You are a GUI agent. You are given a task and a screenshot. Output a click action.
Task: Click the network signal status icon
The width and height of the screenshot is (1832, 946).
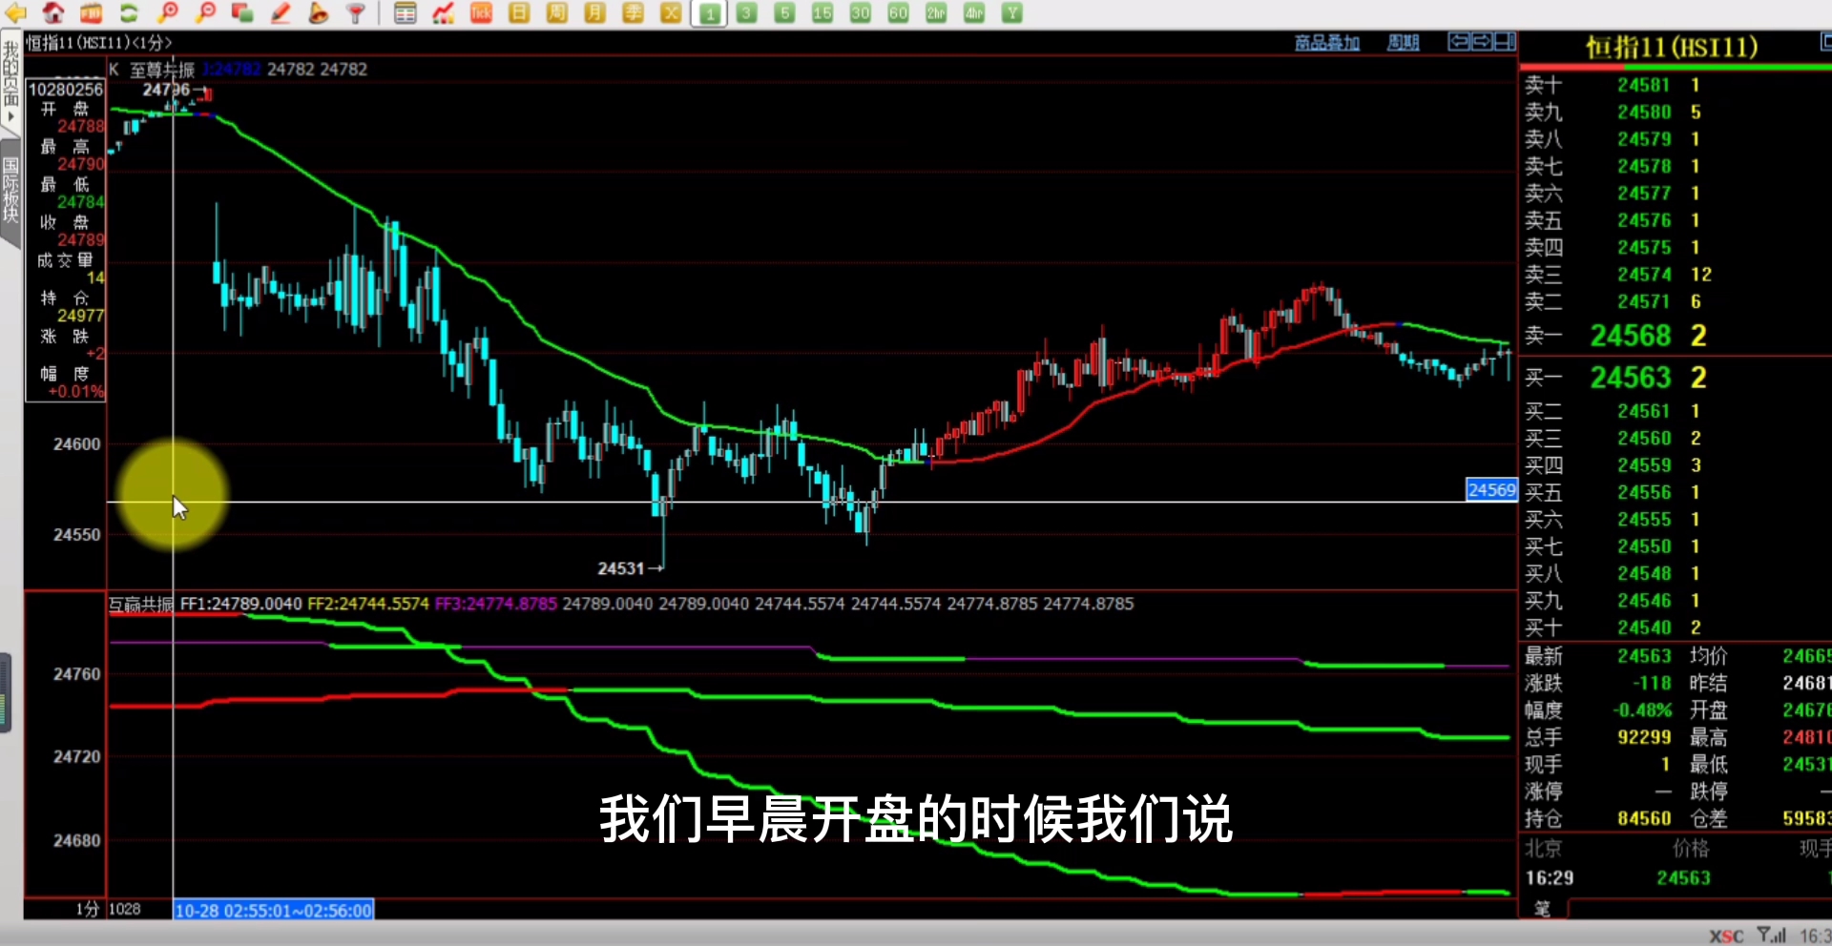click(1772, 936)
